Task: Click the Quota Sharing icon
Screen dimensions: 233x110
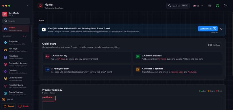Action: [x=5, y=93]
